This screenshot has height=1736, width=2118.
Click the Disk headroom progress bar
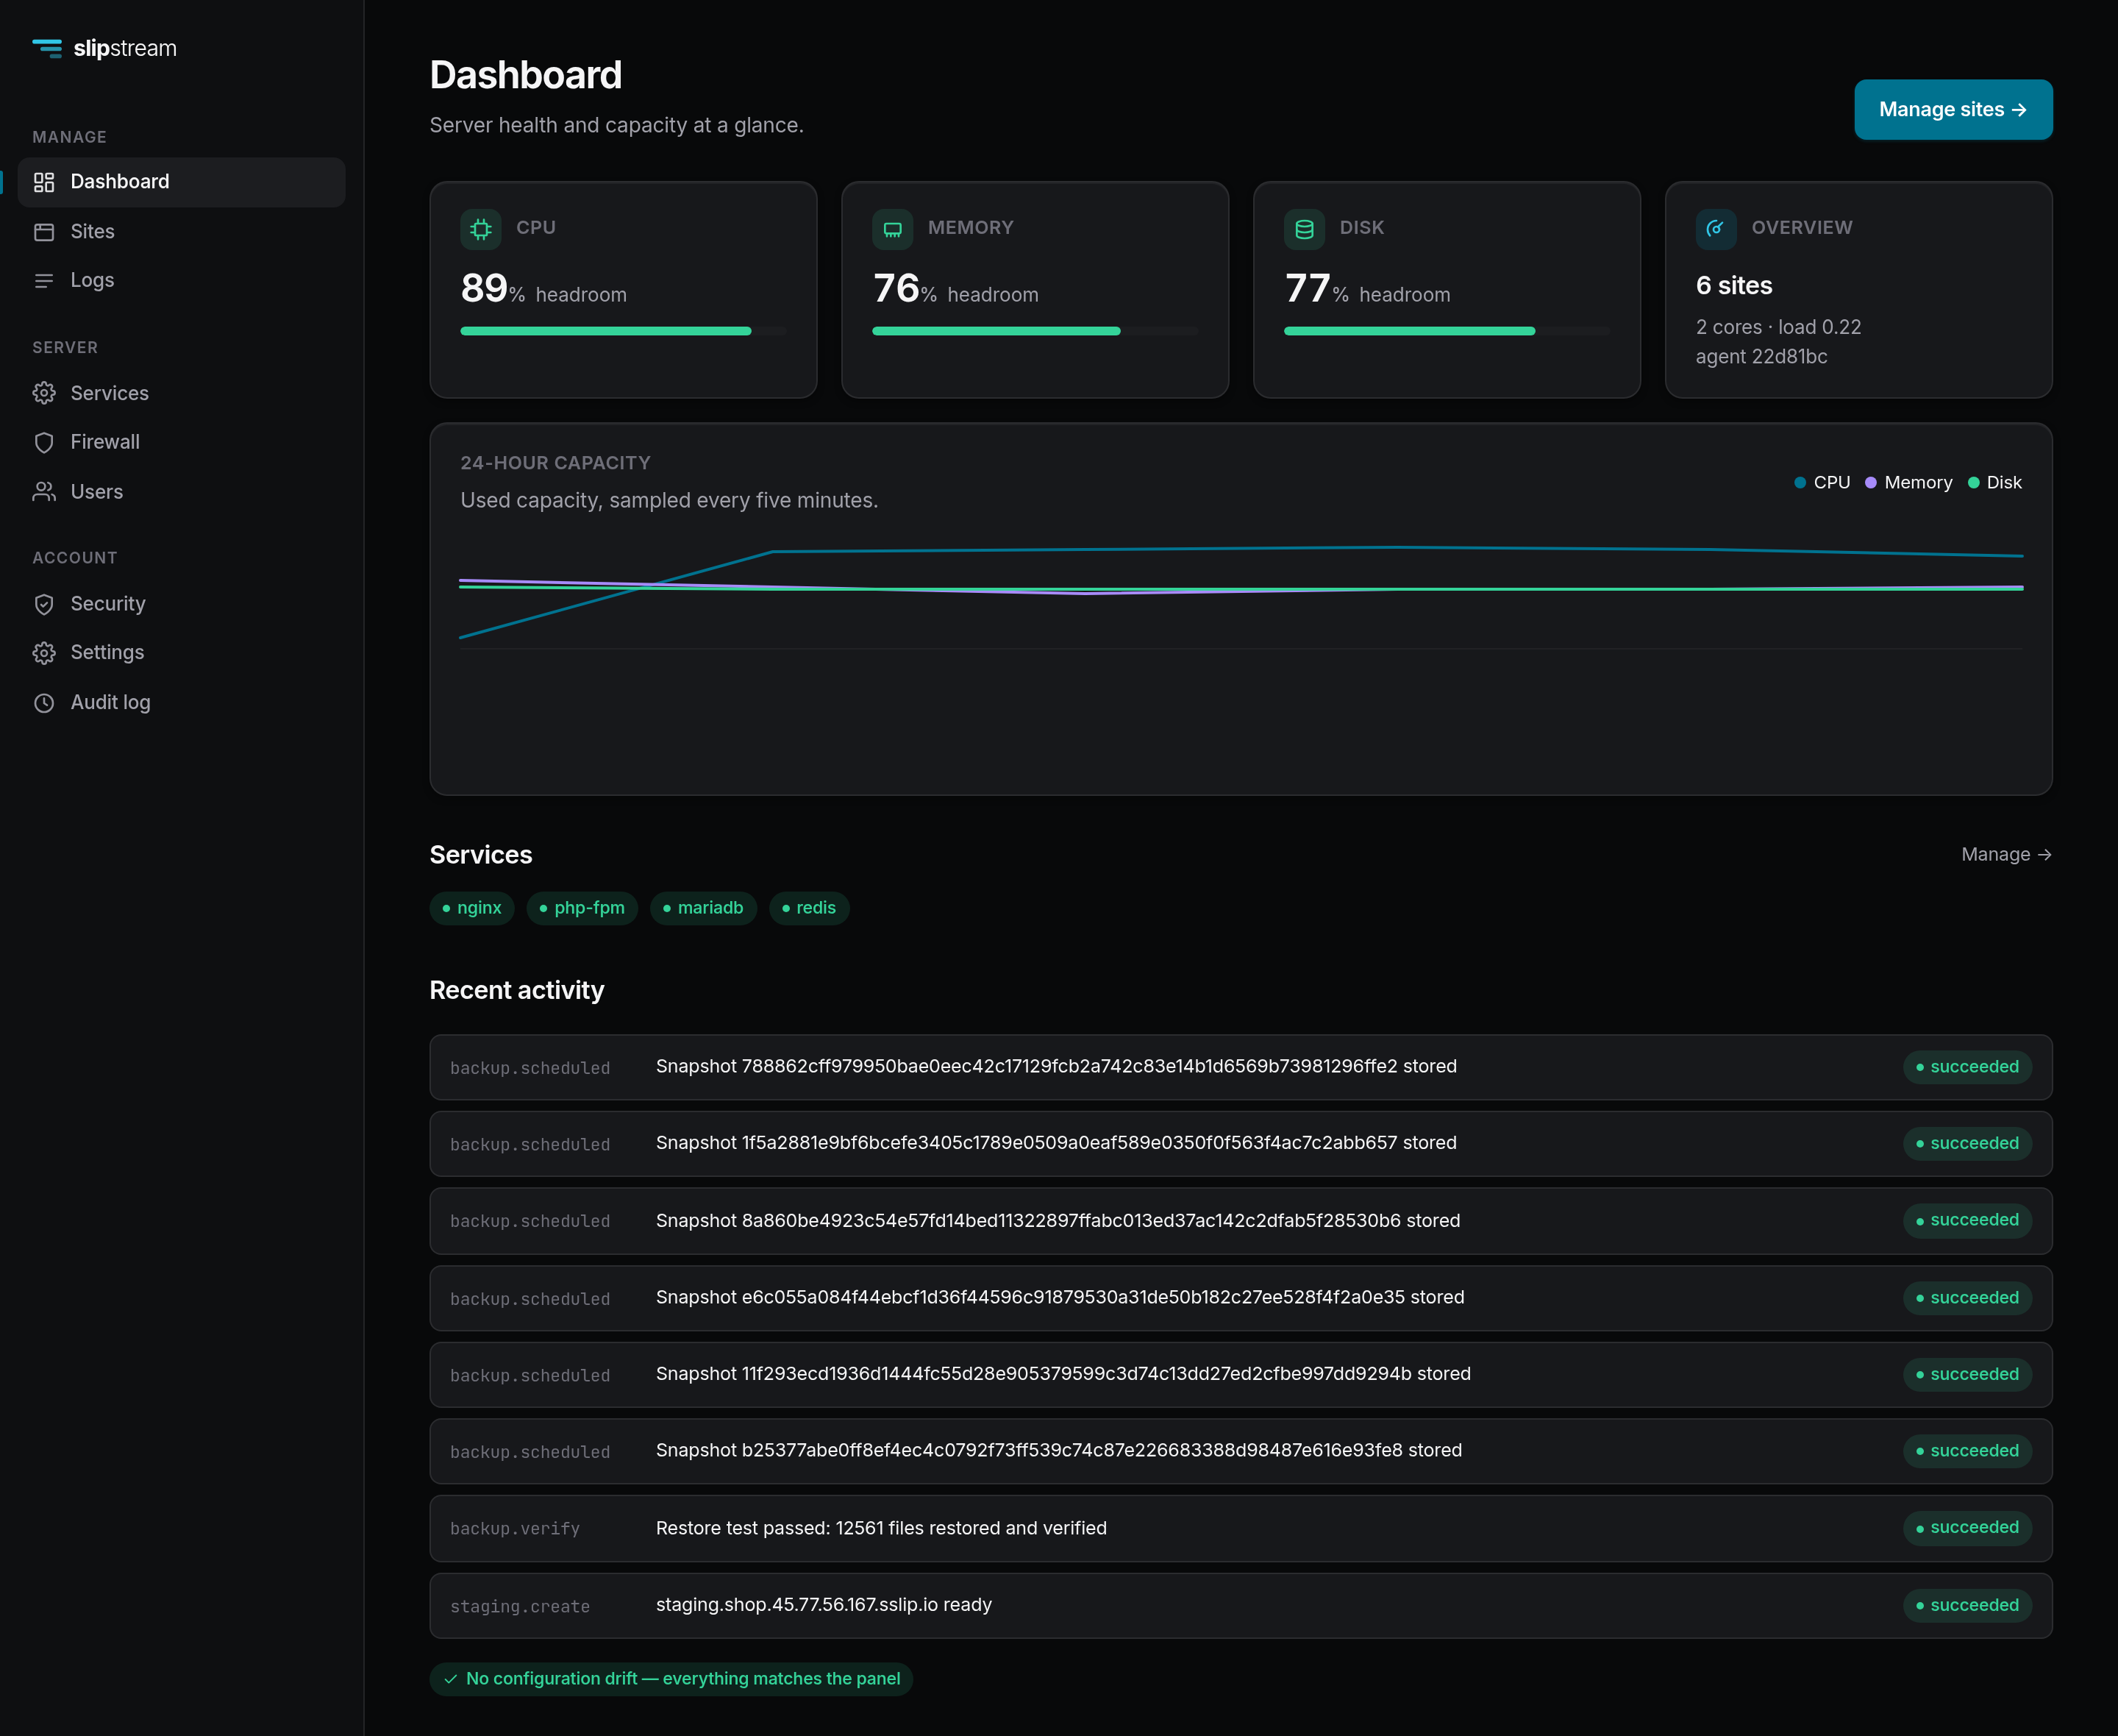tap(1447, 331)
